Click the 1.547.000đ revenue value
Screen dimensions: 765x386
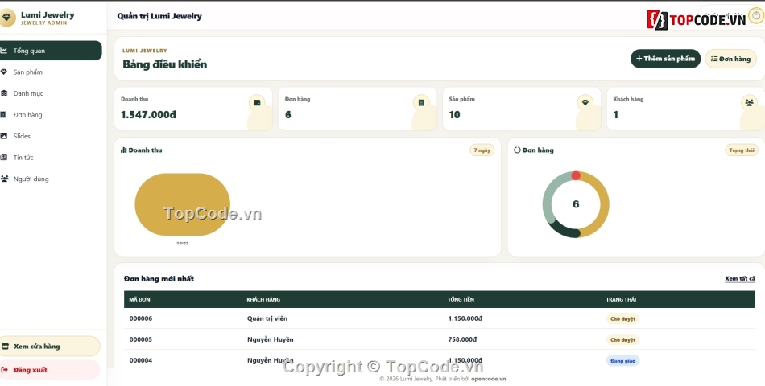click(x=148, y=115)
